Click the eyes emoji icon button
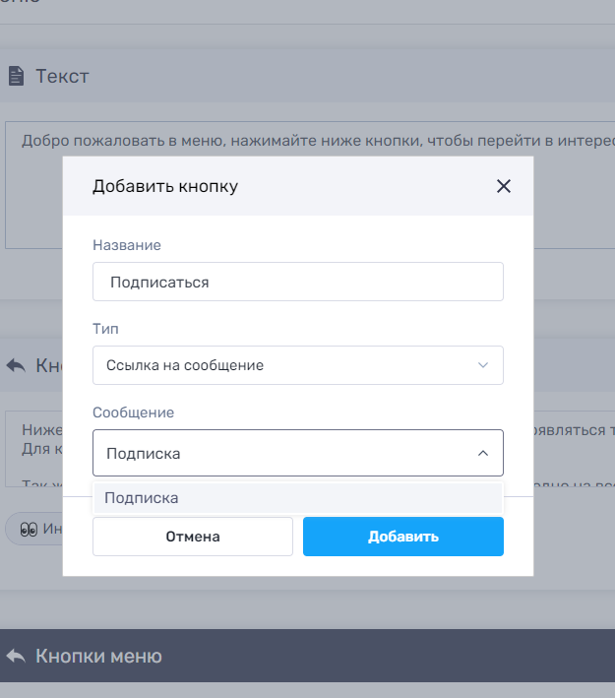615x698 pixels. coord(29,530)
